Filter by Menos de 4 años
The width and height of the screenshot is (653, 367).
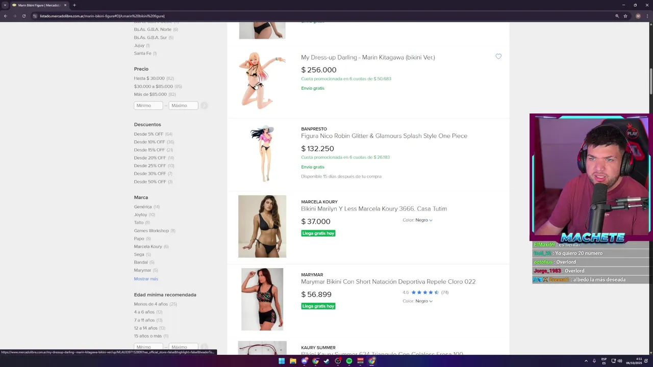(x=151, y=304)
